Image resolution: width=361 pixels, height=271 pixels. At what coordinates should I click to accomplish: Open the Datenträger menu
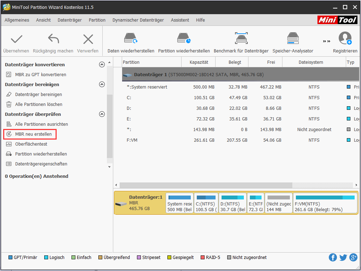coord(69,20)
